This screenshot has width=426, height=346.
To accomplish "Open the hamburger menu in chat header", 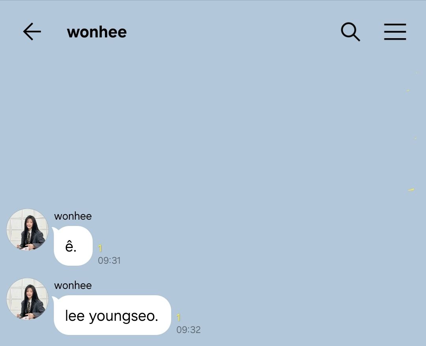I will point(395,32).
